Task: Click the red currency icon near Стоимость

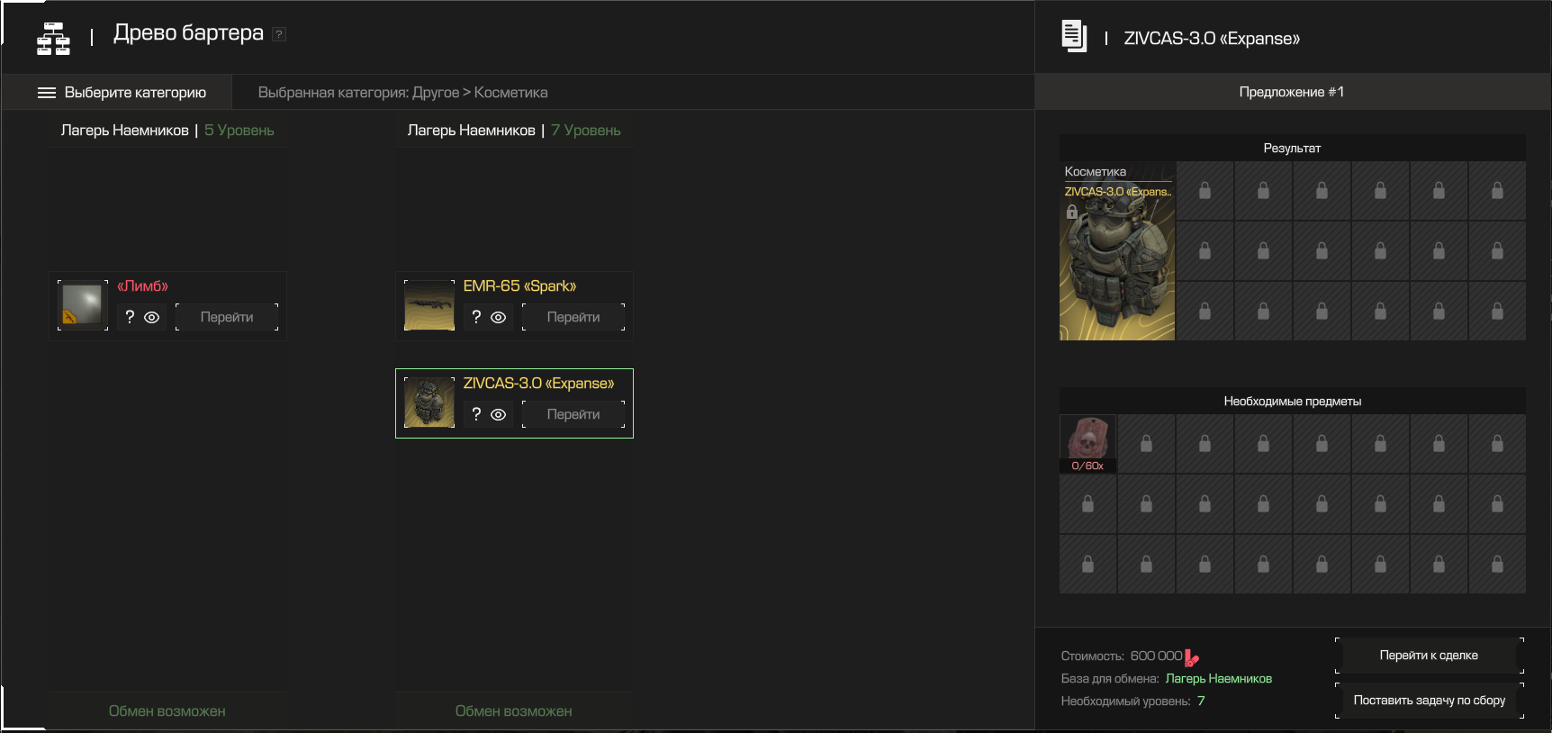Action: (1192, 657)
